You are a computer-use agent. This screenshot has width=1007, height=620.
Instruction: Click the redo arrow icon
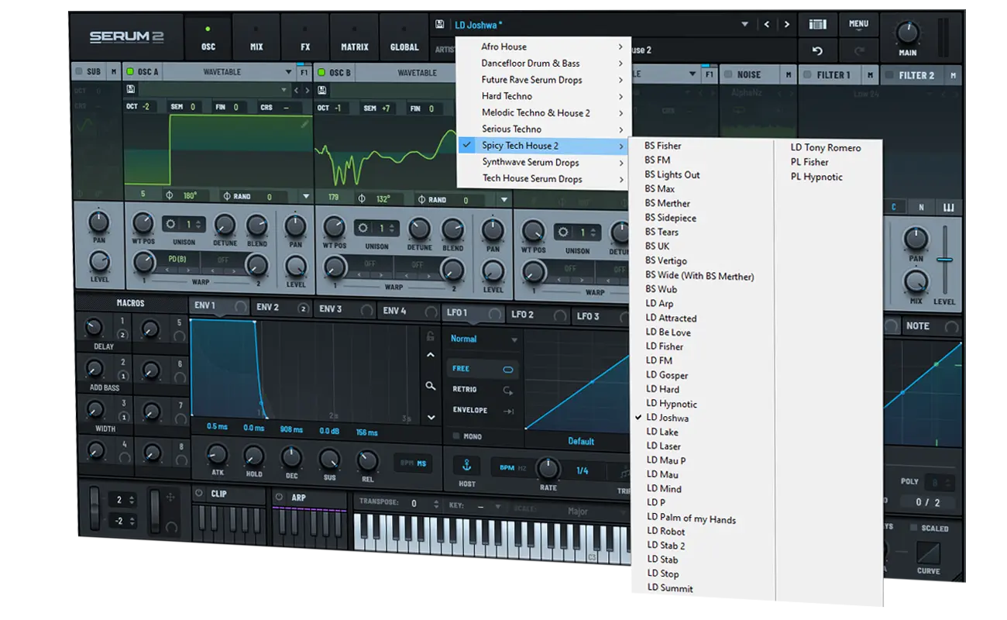tap(858, 51)
